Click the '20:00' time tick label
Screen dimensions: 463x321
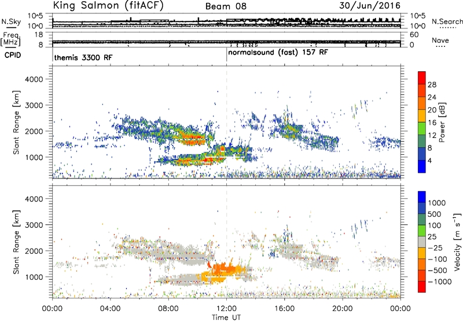342,309
